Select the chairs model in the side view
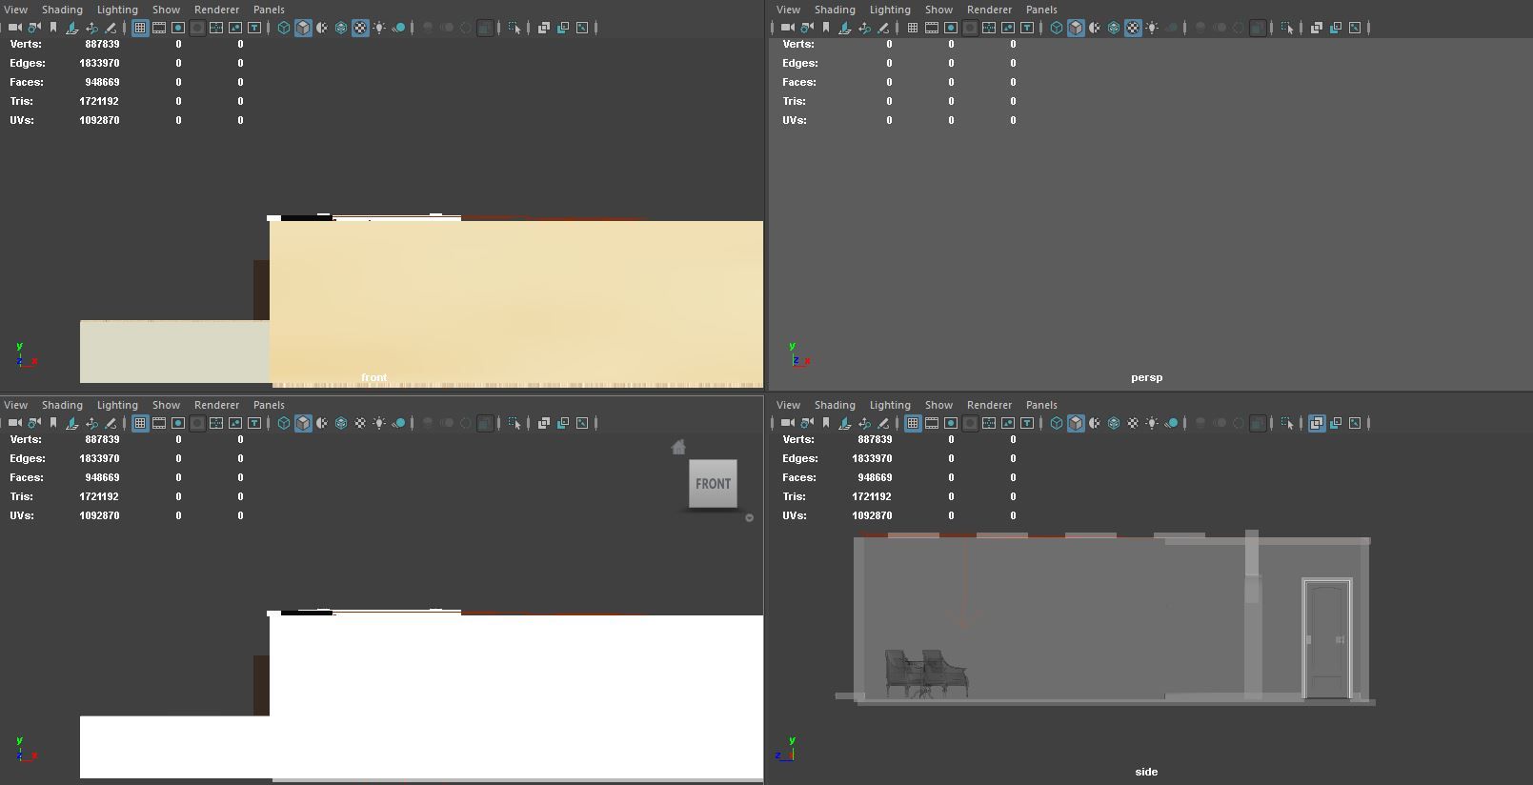 pos(926,674)
